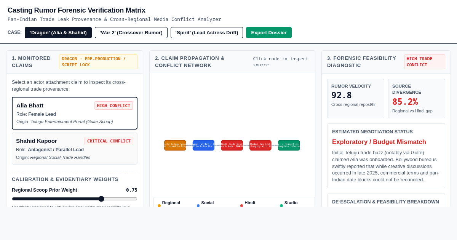The width and height of the screenshot is (457, 240).
Task: Inspect the blue Twitter Echo & Fan Buzz node
Action: [203, 145]
